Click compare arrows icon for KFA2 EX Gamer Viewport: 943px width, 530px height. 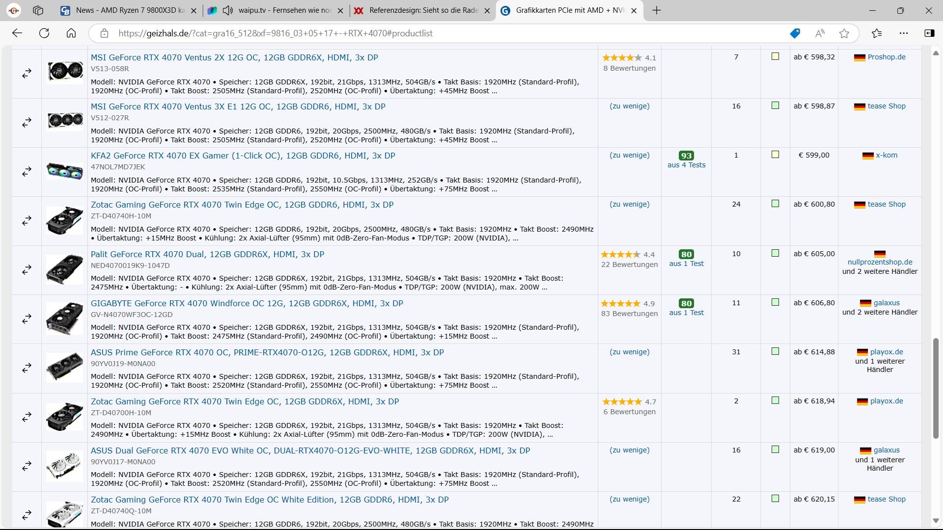[27, 172]
